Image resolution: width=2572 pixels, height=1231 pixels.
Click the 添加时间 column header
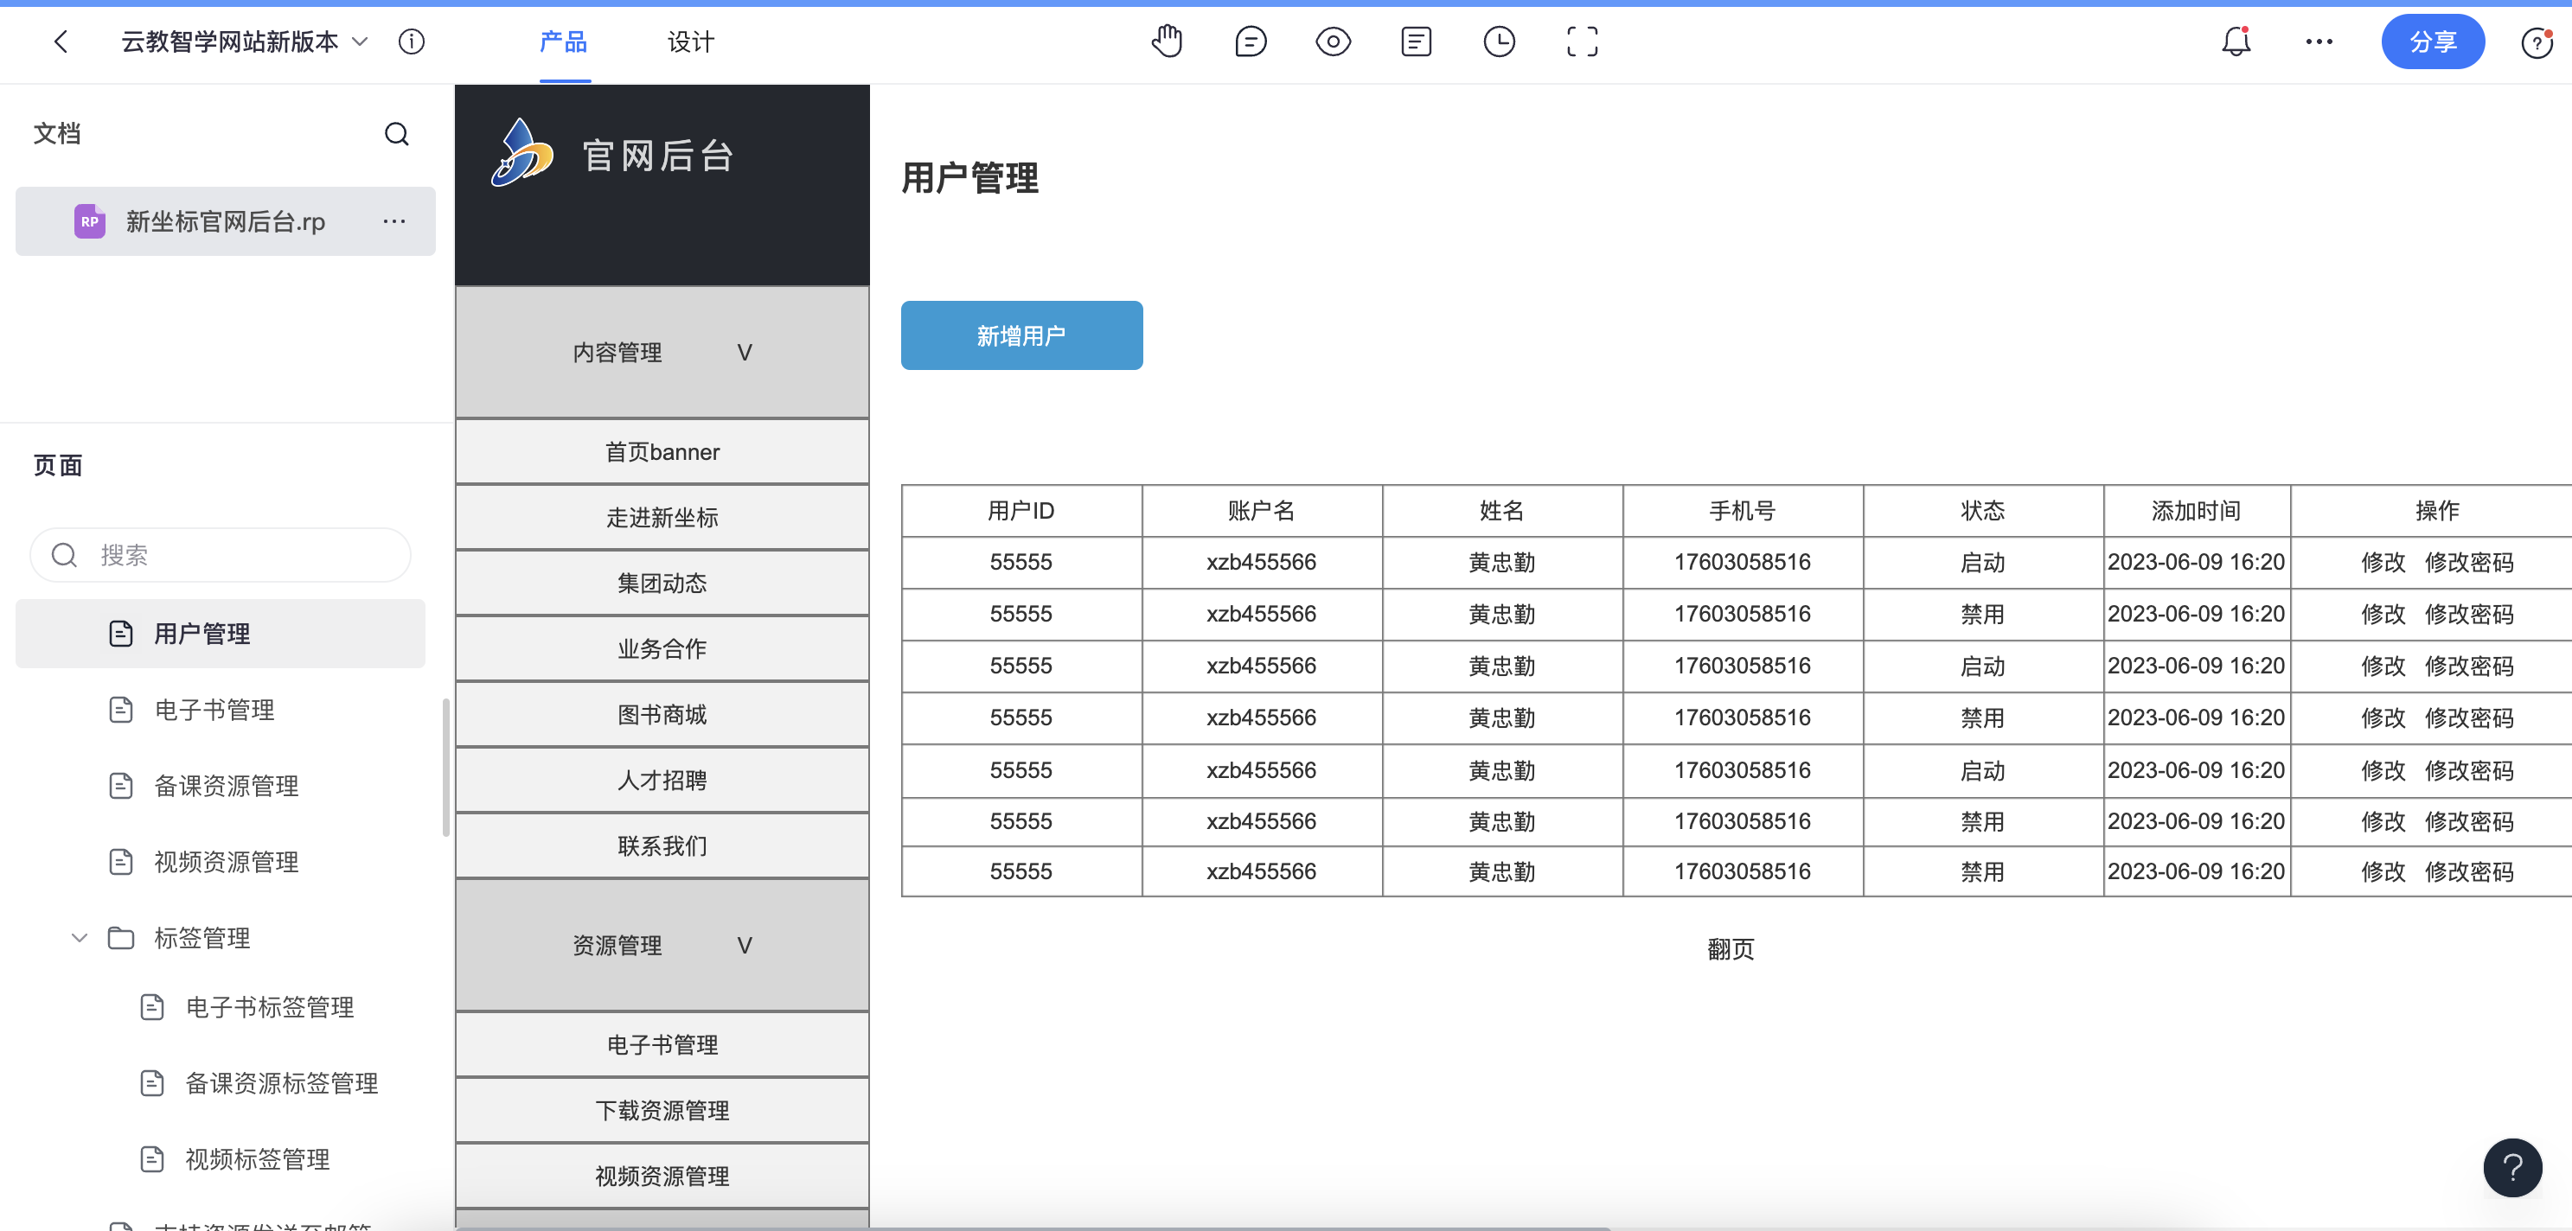pos(2196,510)
